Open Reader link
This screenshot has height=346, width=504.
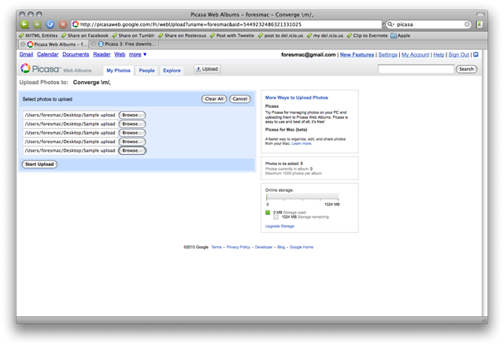coord(102,54)
